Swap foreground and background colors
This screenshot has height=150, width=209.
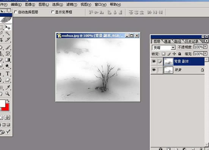(x=8, y=101)
